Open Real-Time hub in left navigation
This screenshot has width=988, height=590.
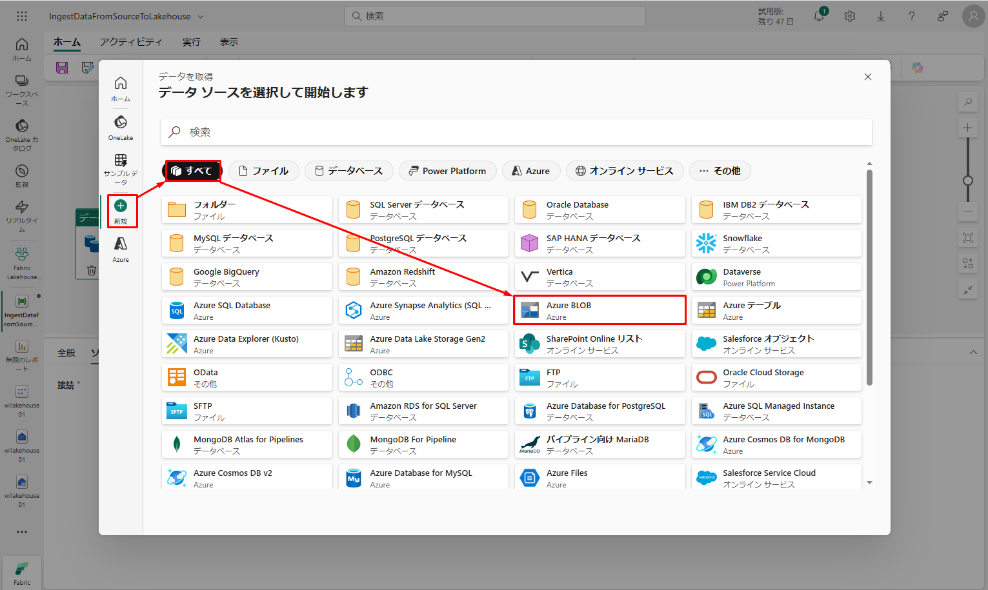22,216
